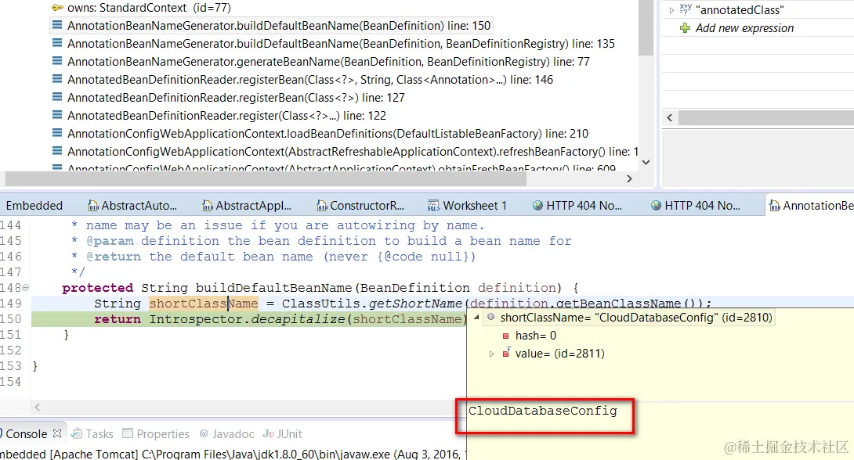Select refreshBeanFactory() stack frame

pyautogui.click(x=353, y=151)
